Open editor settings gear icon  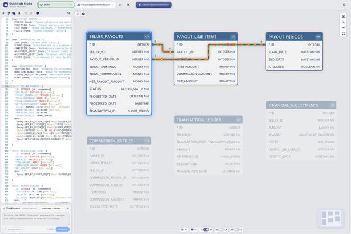(37, 13)
